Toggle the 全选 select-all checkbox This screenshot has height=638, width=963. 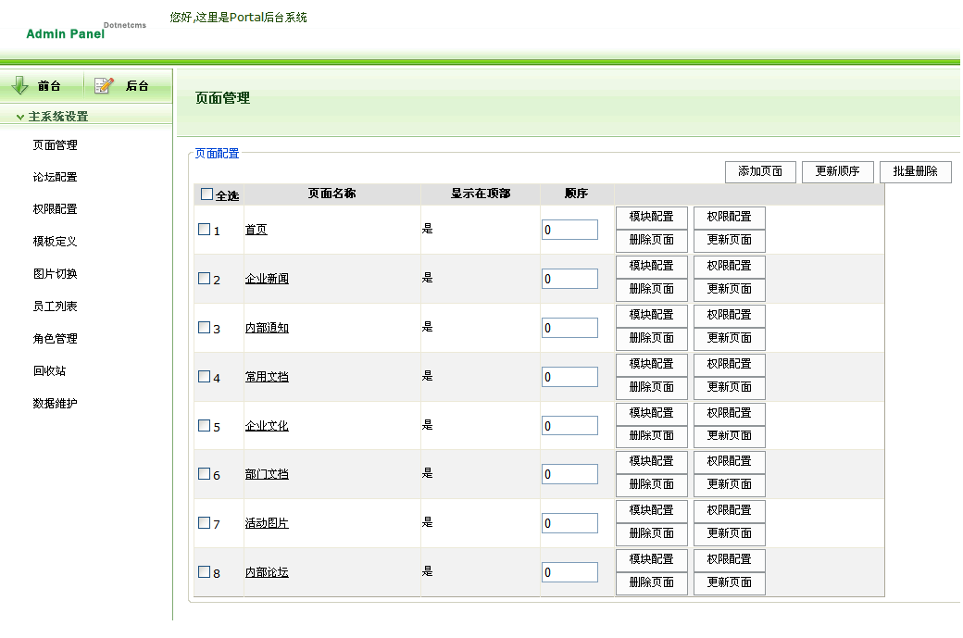pyautogui.click(x=207, y=194)
